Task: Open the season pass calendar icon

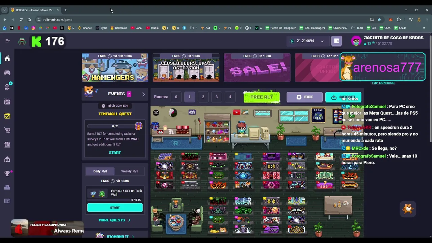Action: point(7,102)
